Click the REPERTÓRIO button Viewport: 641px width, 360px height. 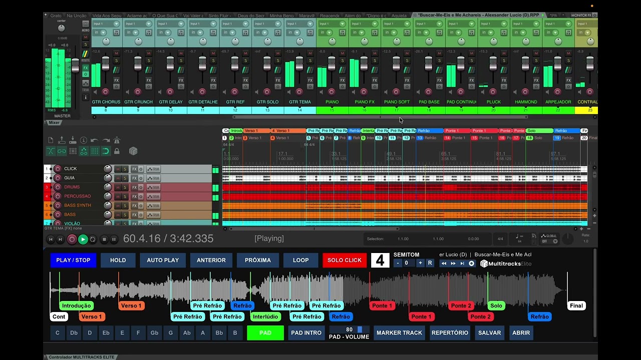point(450,333)
